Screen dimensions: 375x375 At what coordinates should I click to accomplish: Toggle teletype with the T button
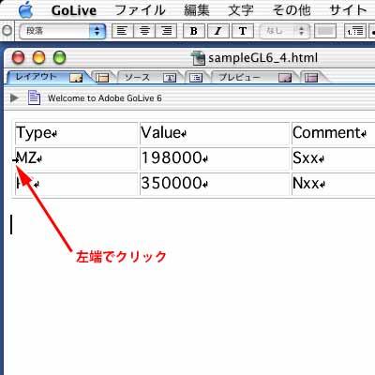[243, 31]
